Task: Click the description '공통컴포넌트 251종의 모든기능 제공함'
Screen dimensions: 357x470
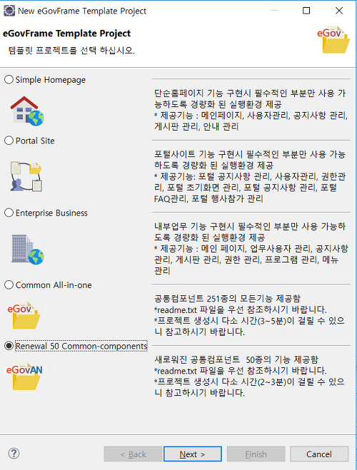Action: pos(227,298)
